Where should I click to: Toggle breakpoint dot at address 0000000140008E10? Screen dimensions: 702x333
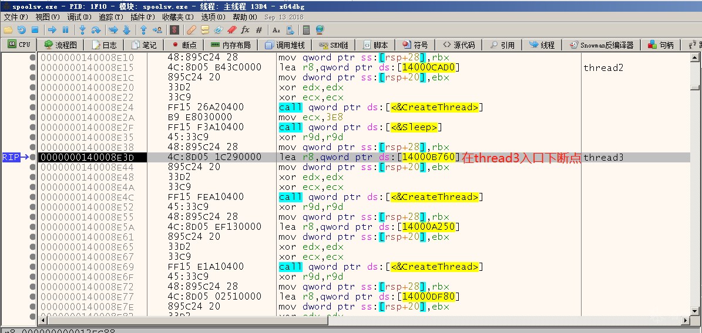tap(33, 57)
